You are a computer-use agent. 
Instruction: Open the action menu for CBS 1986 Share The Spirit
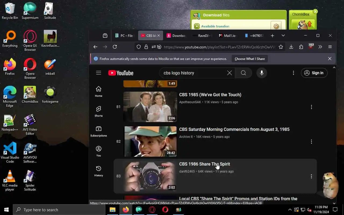click(311, 176)
